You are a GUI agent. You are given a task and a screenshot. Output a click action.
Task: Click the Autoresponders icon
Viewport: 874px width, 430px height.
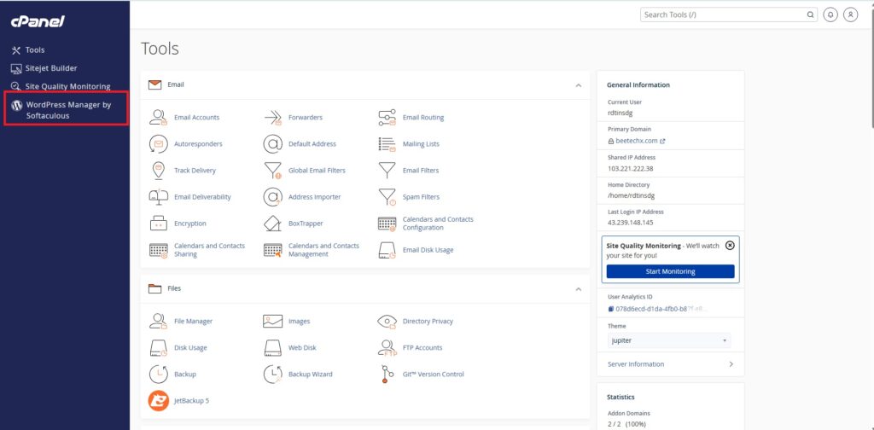coord(158,143)
